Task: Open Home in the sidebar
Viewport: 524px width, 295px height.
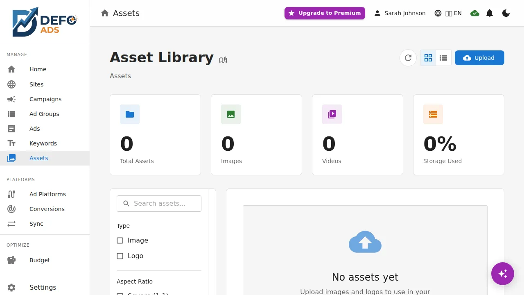Action: point(45,69)
